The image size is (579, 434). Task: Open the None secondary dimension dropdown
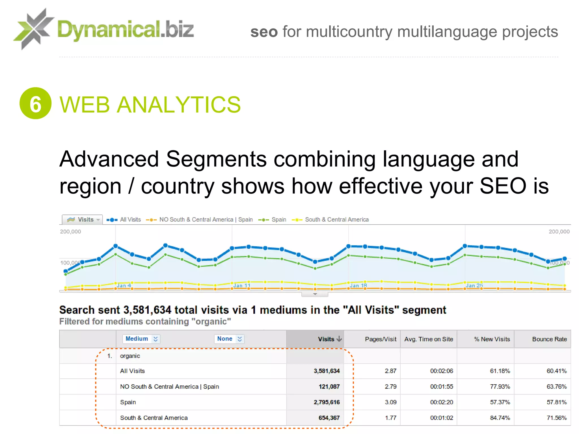[x=229, y=339]
